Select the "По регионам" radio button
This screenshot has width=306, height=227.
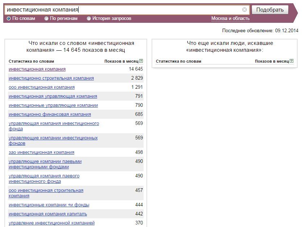click(x=46, y=18)
